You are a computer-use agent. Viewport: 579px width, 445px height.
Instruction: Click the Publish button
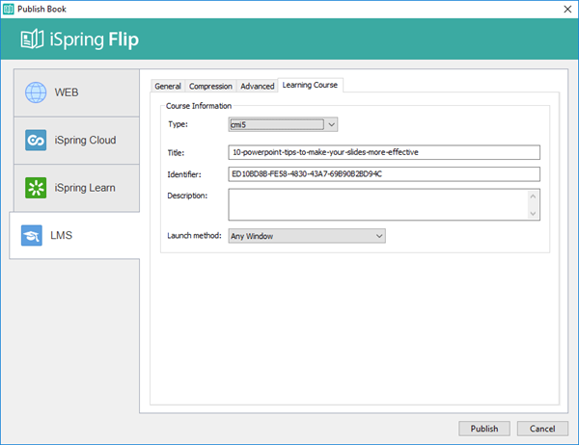(484, 429)
